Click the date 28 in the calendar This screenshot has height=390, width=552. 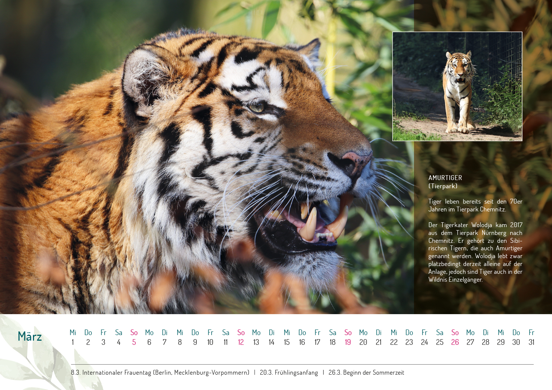pyautogui.click(x=486, y=342)
